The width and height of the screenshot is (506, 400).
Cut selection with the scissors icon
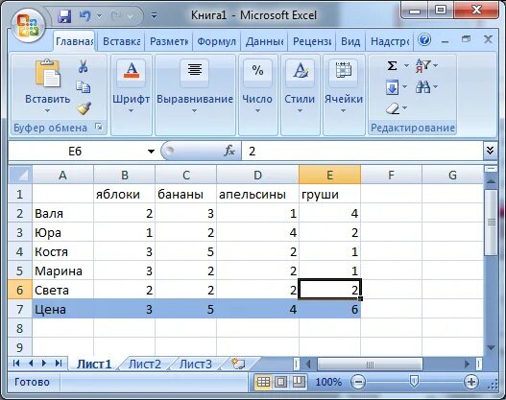[83, 66]
